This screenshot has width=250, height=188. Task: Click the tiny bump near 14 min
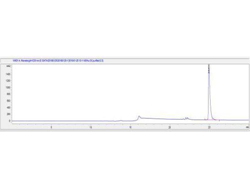121,120
